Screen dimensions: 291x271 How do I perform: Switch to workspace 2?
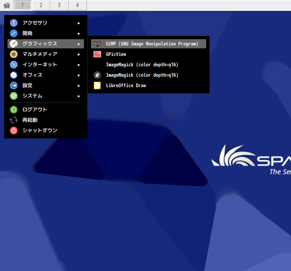coord(41,5)
